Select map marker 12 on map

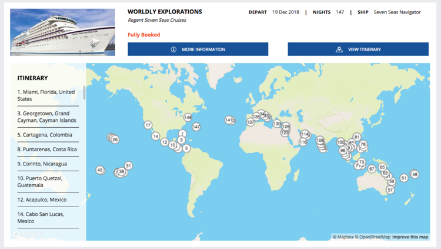[165, 142]
